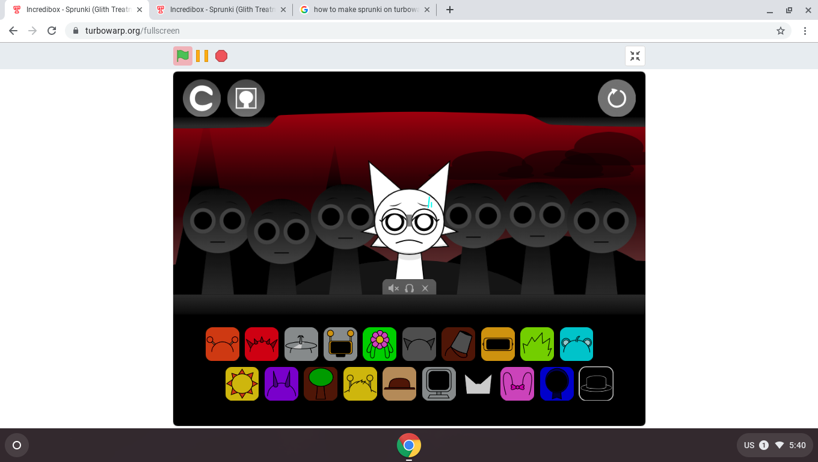This screenshot has width=818, height=462.
Task: Select the yellow character with two antennae
Action: [x=360, y=383]
